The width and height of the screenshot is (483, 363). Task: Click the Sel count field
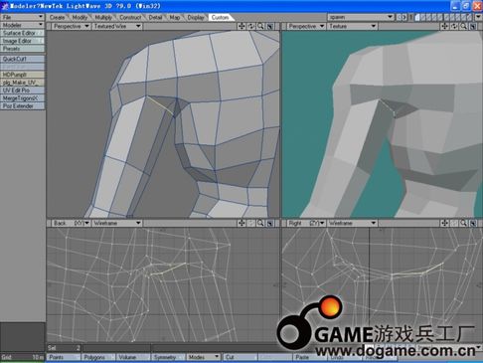point(64,348)
